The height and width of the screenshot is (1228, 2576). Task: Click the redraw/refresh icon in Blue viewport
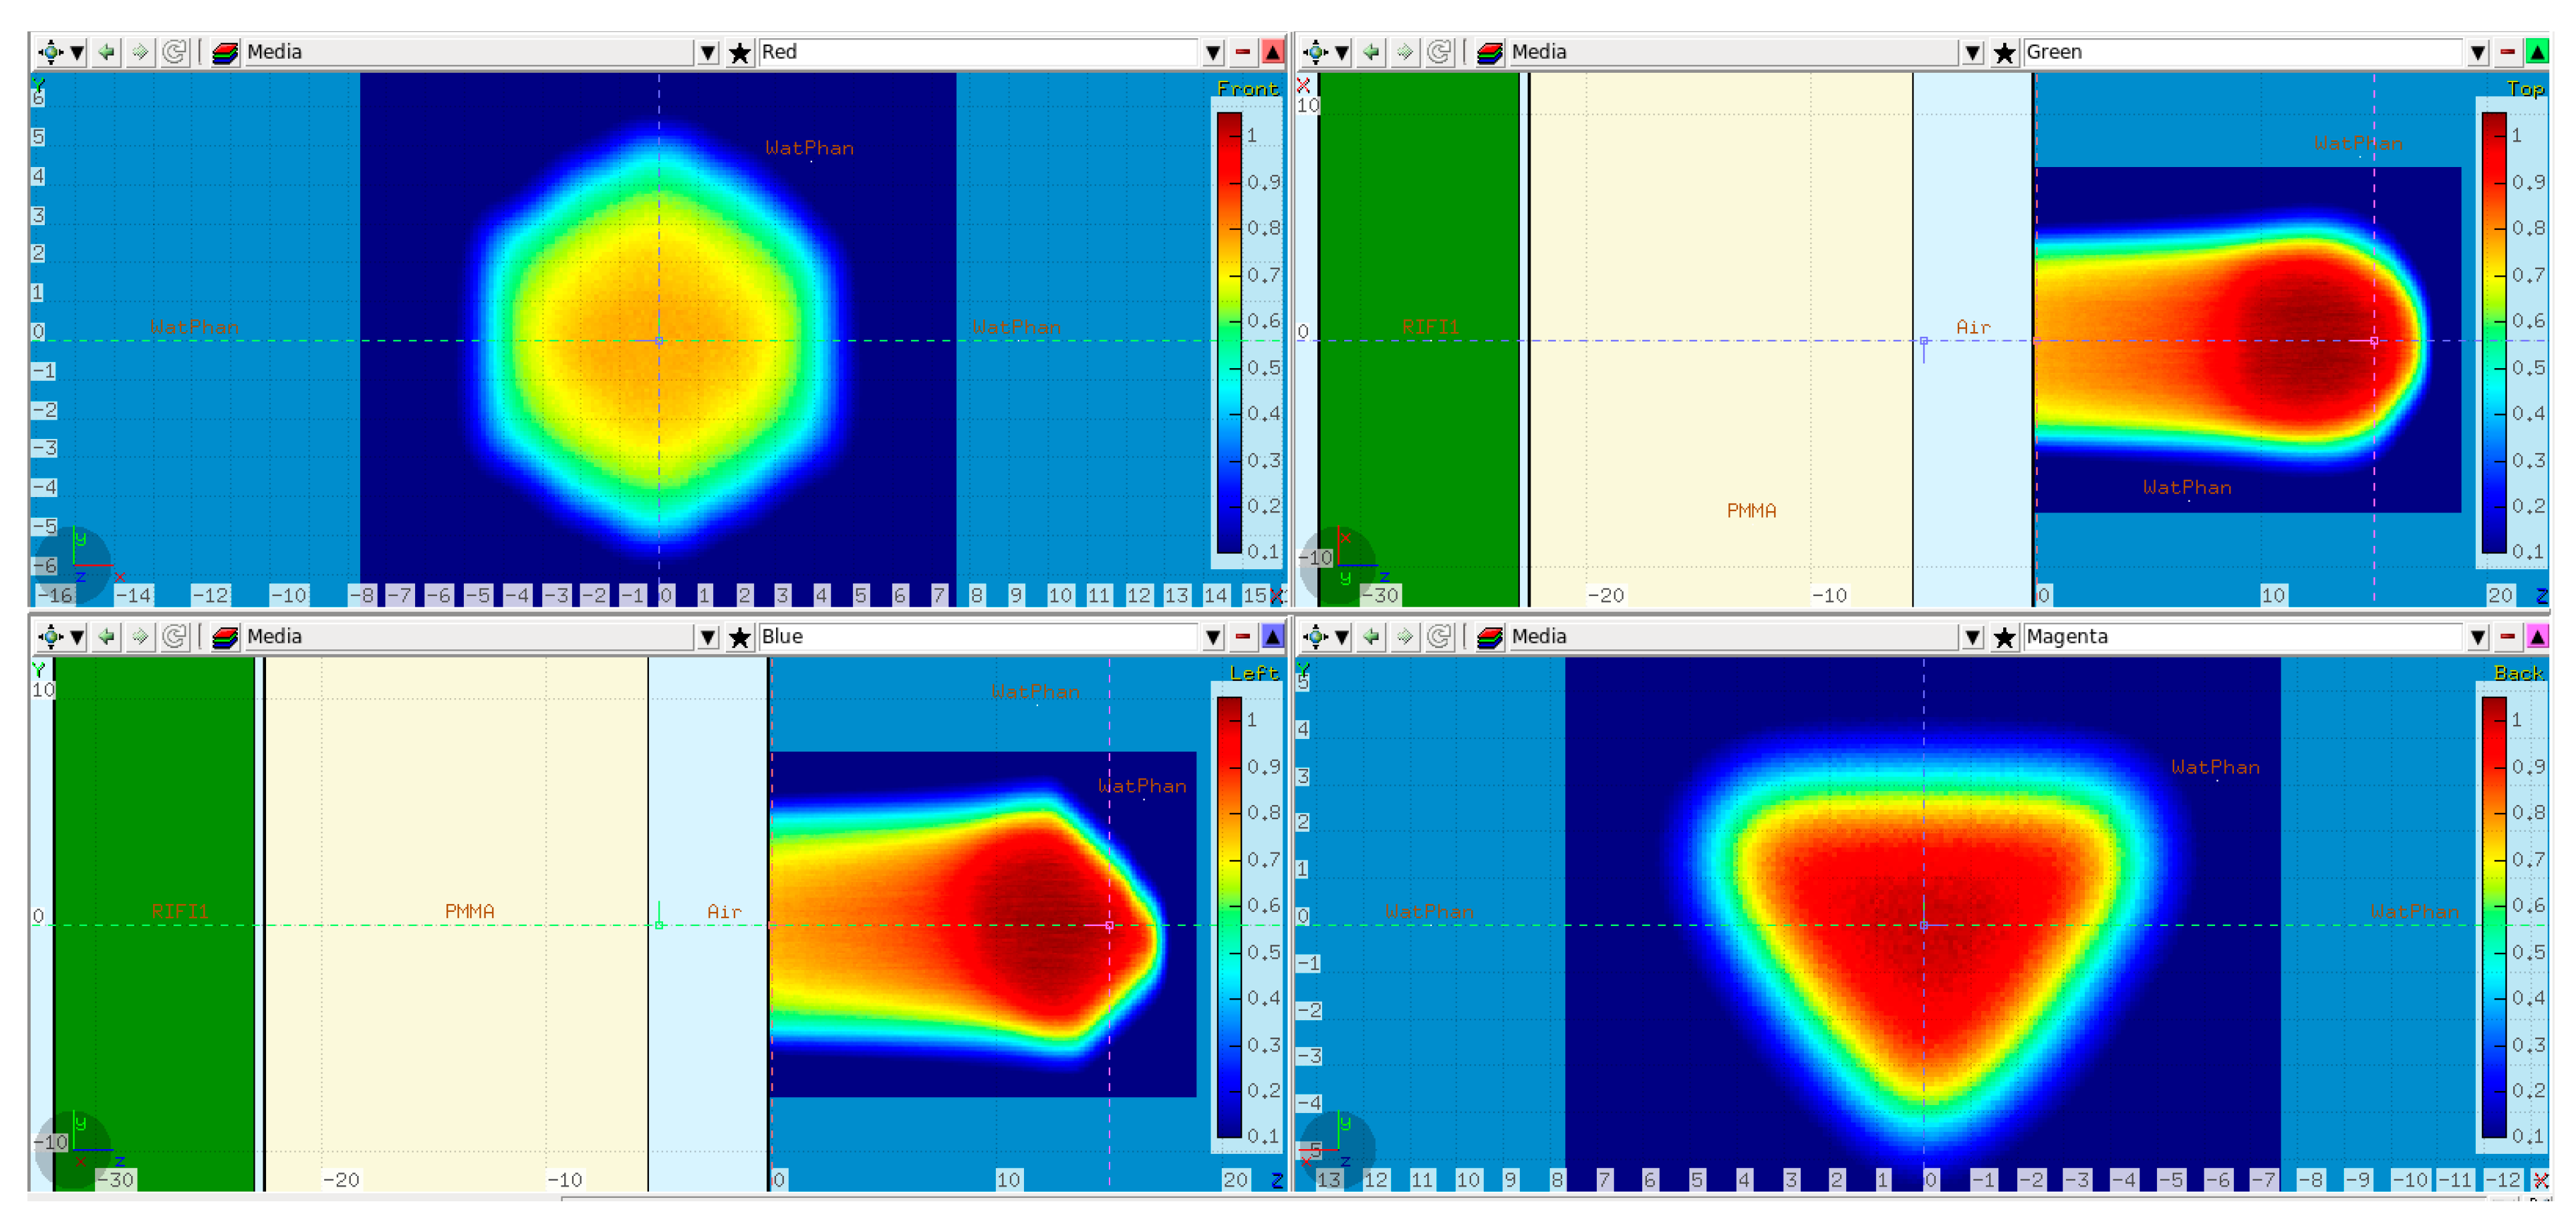(174, 637)
